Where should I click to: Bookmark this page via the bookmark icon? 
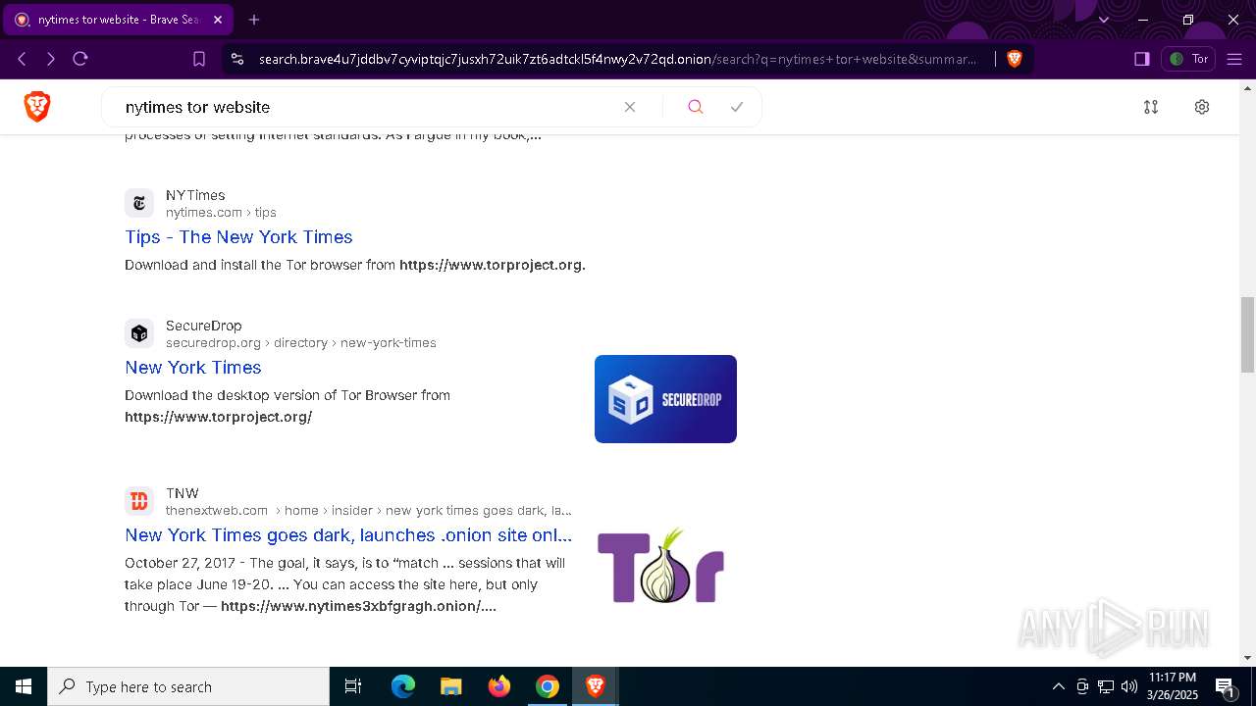click(199, 59)
